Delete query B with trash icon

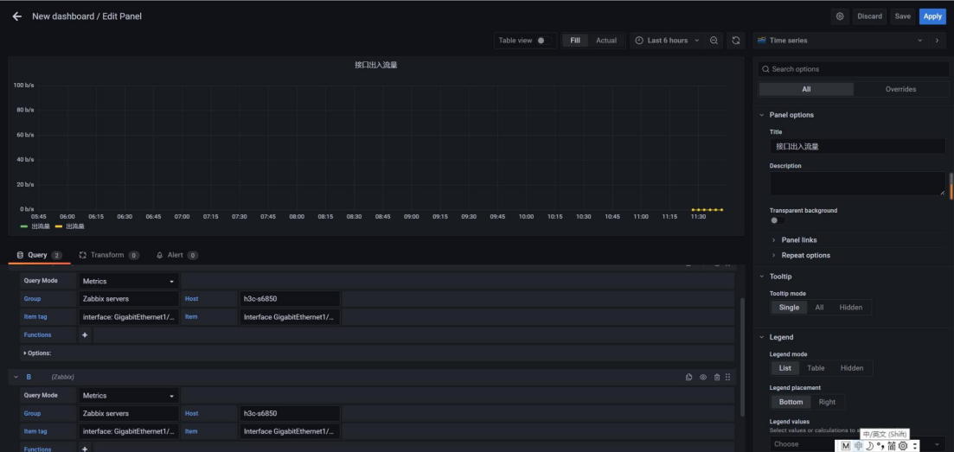[x=717, y=377]
